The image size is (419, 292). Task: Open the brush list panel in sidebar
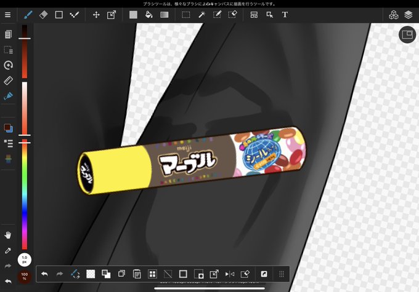(x=8, y=143)
